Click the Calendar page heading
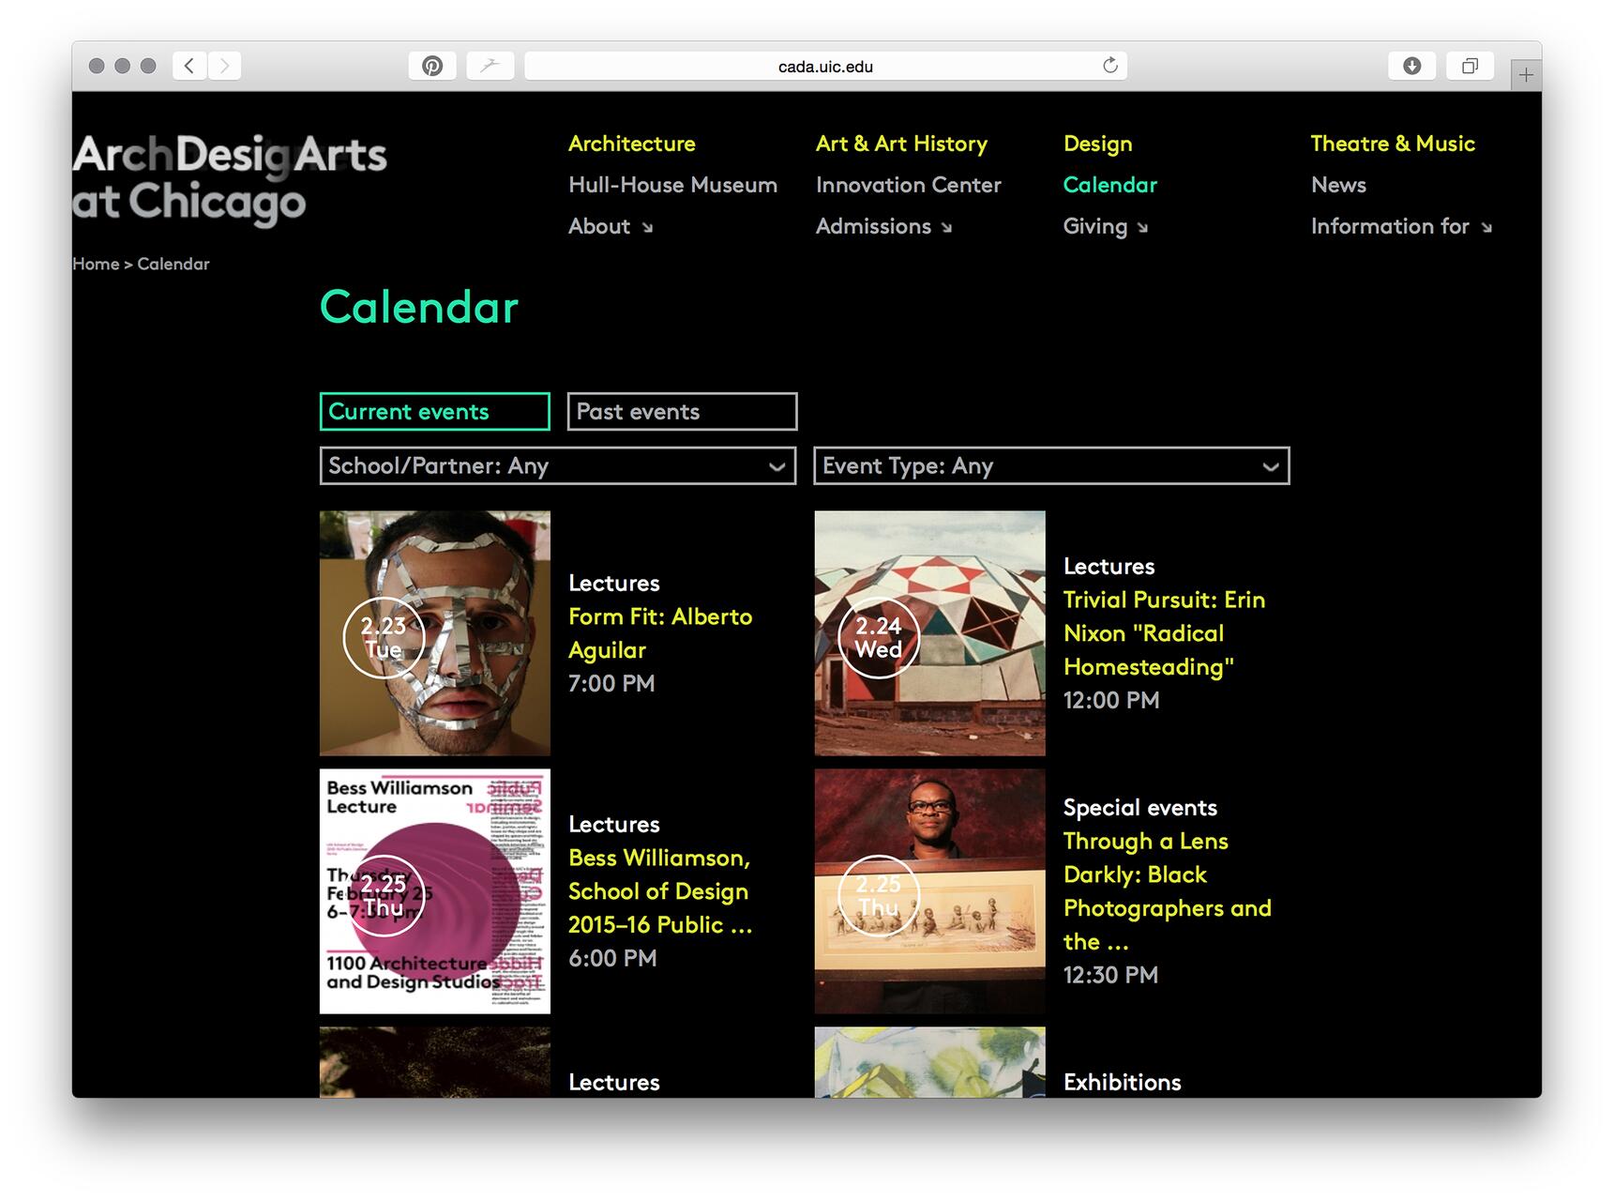Viewport: 1614px width, 1201px height. [419, 307]
